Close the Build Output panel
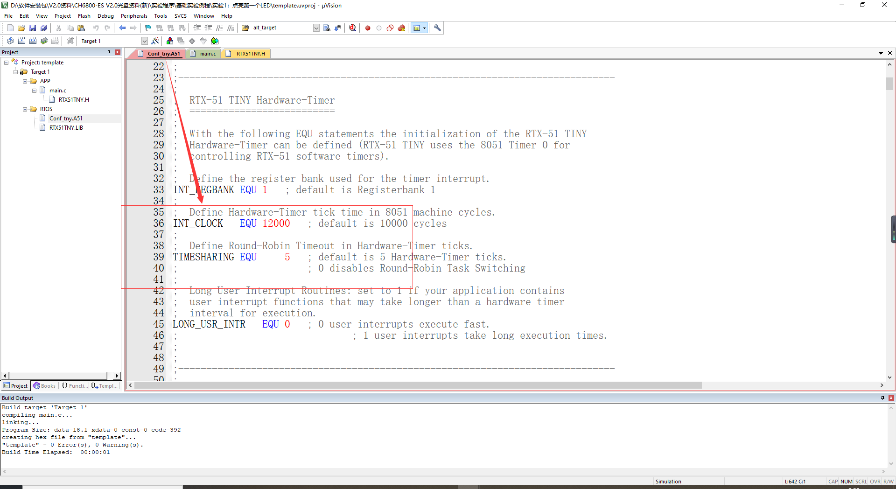Viewport: 896px width, 489px height. [x=891, y=398]
